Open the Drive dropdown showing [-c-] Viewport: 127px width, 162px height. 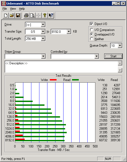(43, 25)
